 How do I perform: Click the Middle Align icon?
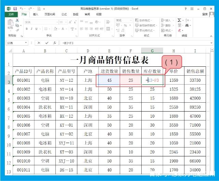tap(87, 22)
